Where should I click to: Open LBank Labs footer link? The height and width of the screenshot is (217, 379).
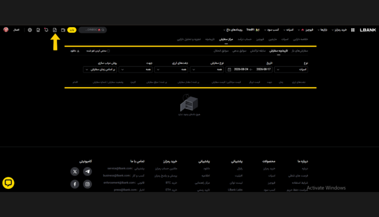point(235,190)
